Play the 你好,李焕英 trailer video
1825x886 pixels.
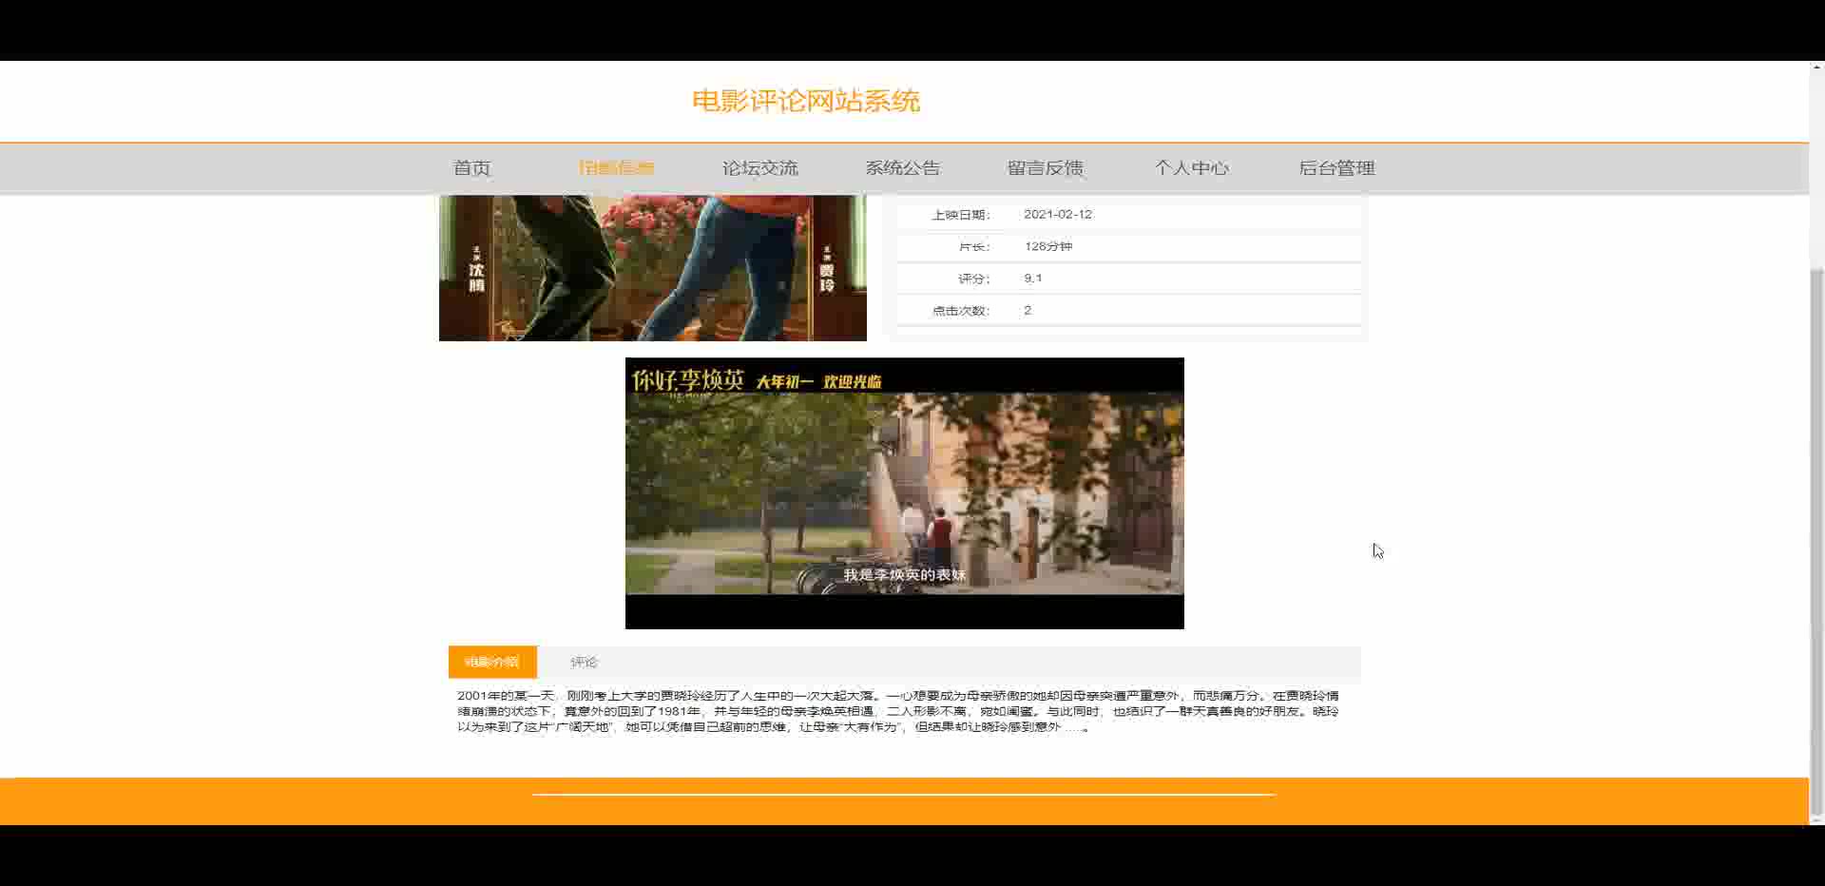904,492
